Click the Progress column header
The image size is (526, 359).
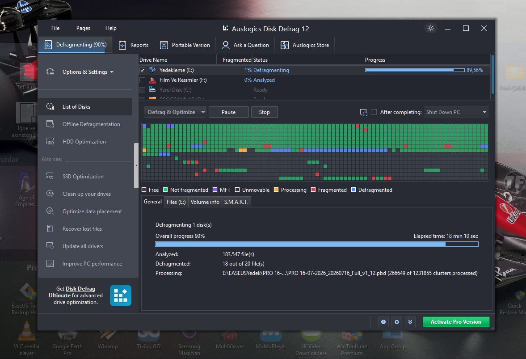click(x=427, y=60)
